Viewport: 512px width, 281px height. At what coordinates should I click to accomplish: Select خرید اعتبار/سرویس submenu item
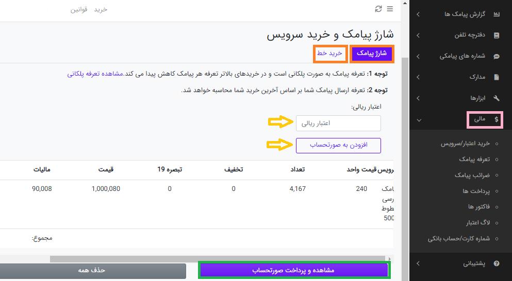tap(465, 144)
